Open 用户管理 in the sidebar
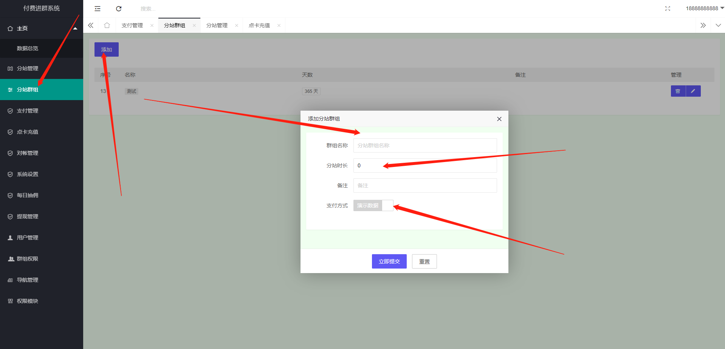This screenshot has height=349, width=725. (28, 238)
